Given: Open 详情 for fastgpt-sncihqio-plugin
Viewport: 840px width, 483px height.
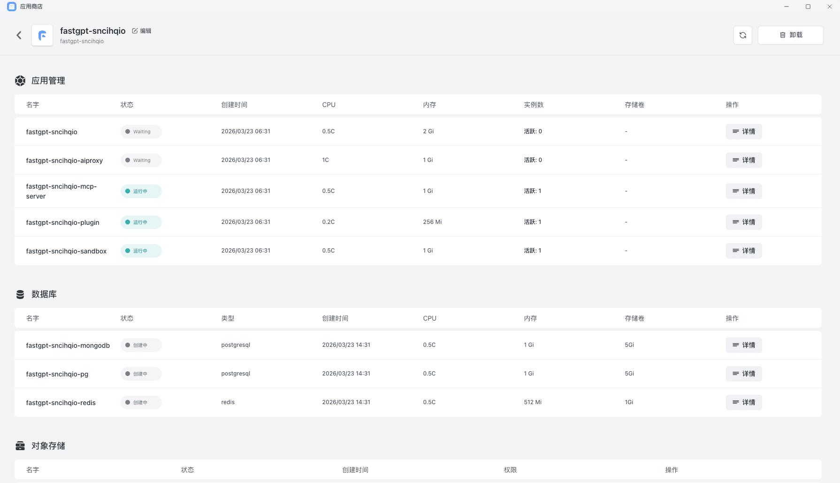Looking at the screenshot, I should (744, 222).
